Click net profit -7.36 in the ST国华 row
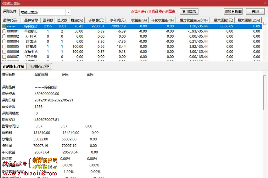Image resolution: width=268 pixels, height=178 pixels. coord(121,41)
